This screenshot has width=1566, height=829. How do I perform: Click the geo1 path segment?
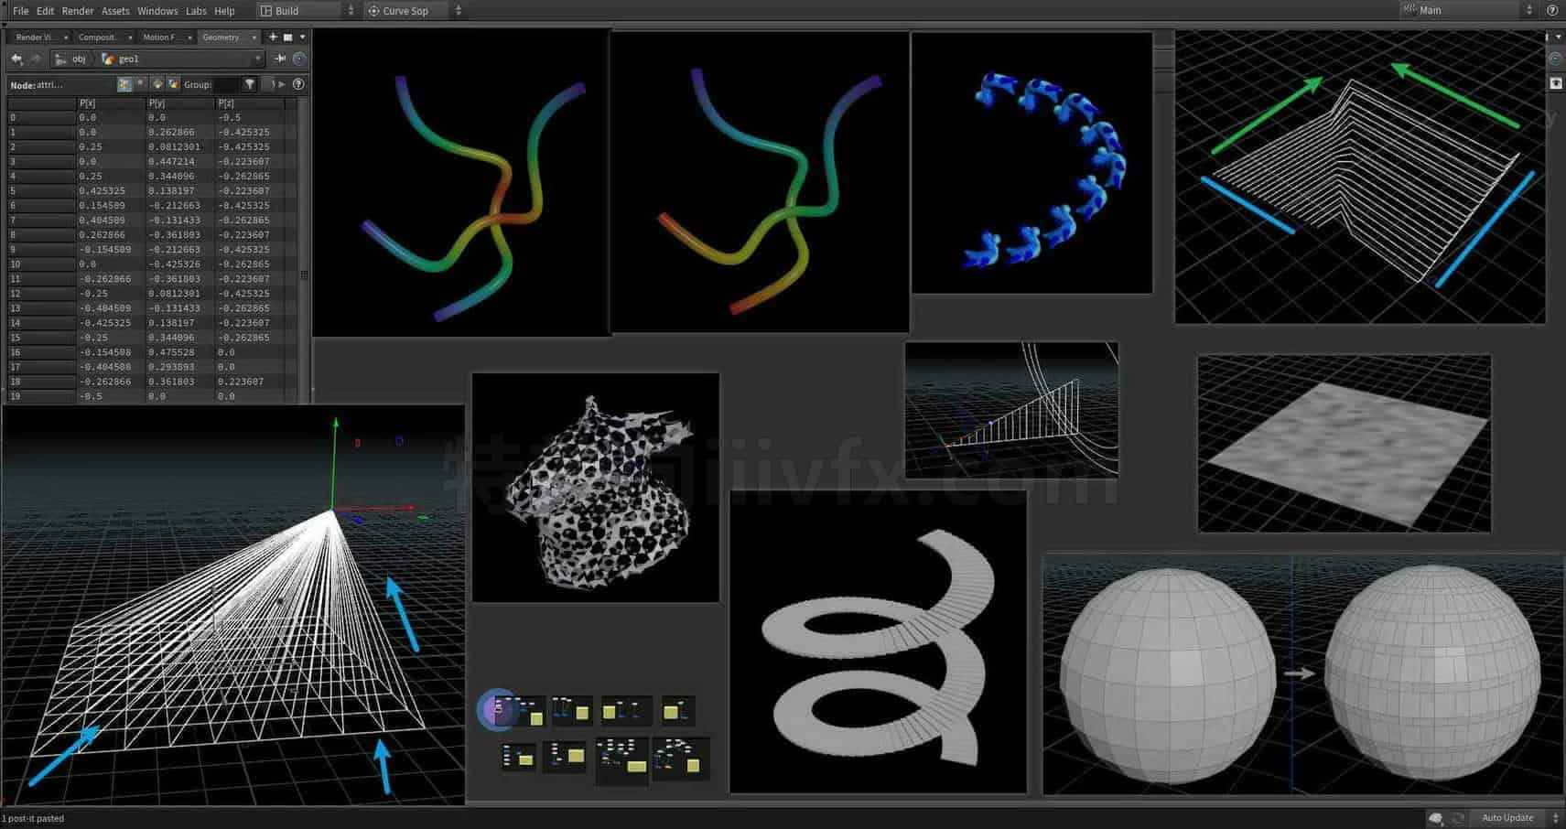click(121, 59)
